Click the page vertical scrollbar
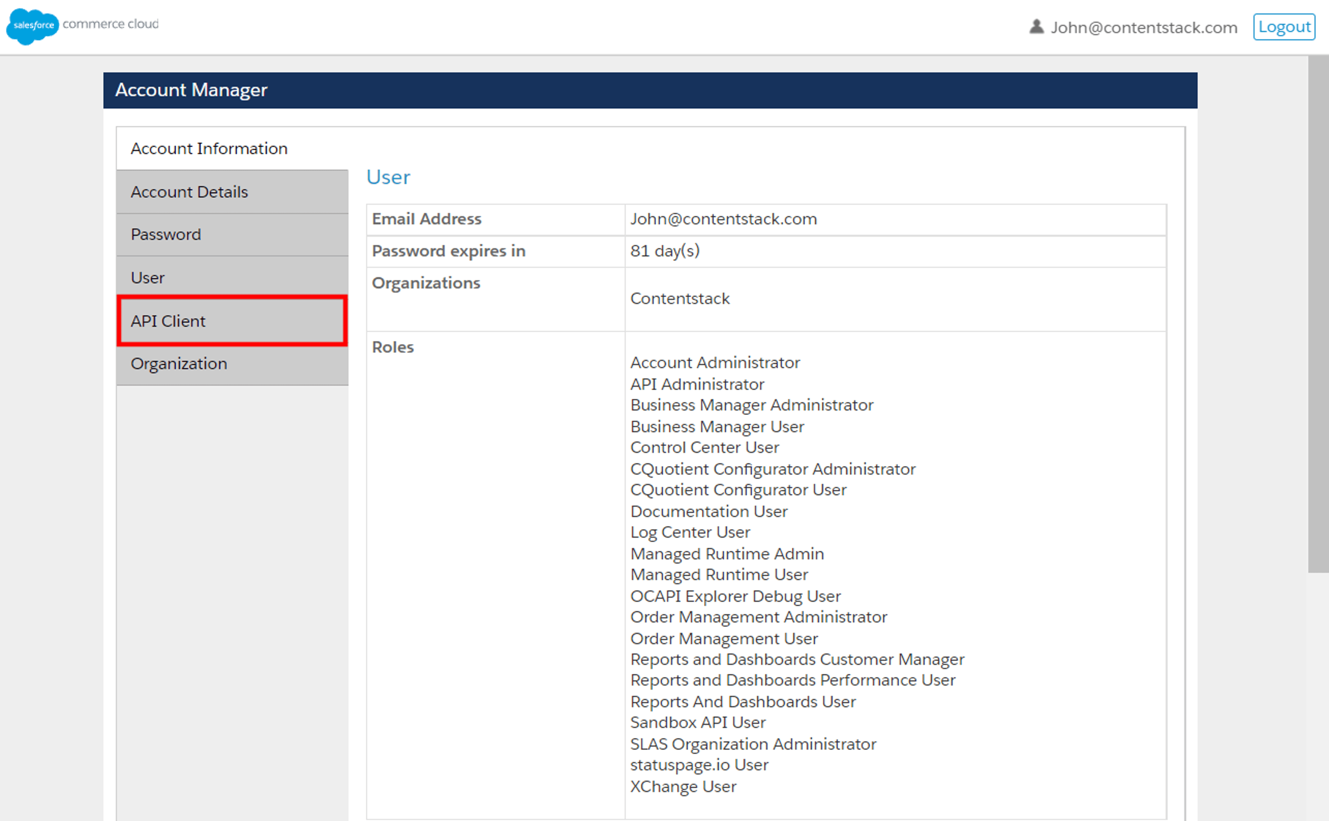The width and height of the screenshot is (1329, 821). 1318,314
